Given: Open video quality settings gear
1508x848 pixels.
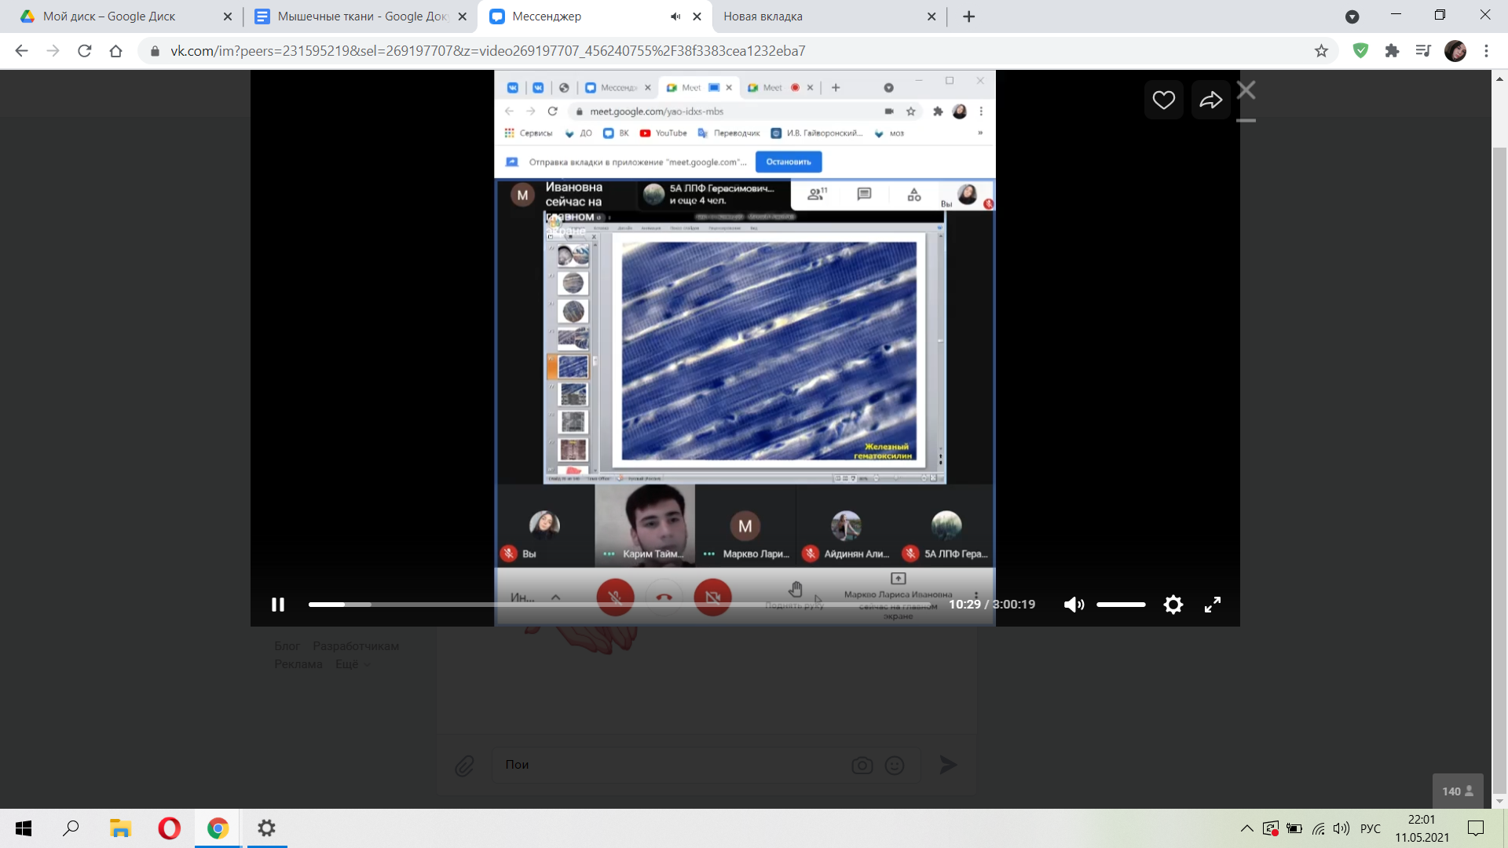Looking at the screenshot, I should point(1173,605).
